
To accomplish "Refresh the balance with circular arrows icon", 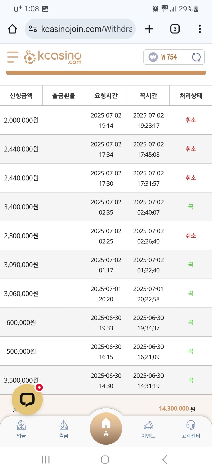I will point(196,57).
